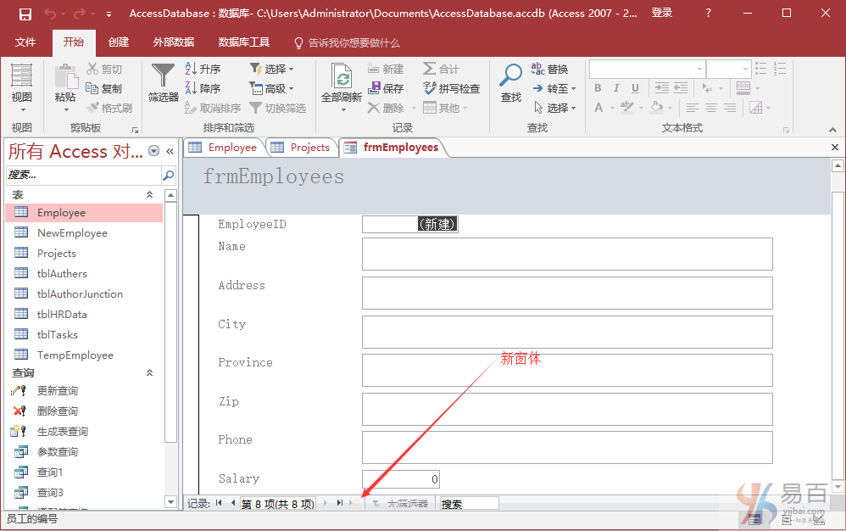Viewport: 846px width, 531px height.
Task: Click the Refresh All (全部刷新) icon
Action: [x=342, y=78]
